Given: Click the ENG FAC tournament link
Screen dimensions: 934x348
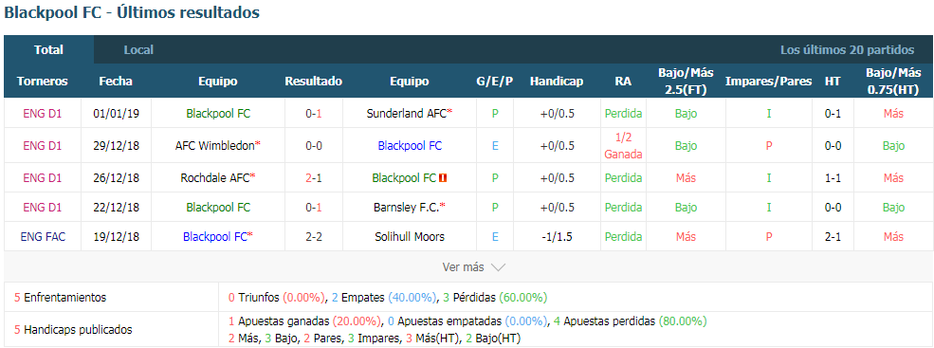Looking at the screenshot, I should pos(43,236).
